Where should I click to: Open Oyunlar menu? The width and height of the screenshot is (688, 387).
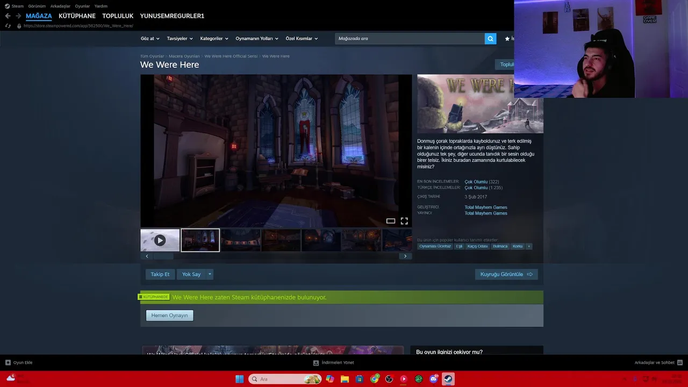coord(82,6)
